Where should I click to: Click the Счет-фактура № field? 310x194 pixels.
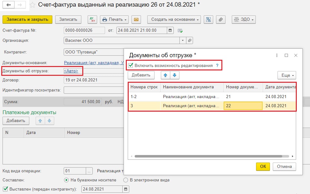coord(84,30)
